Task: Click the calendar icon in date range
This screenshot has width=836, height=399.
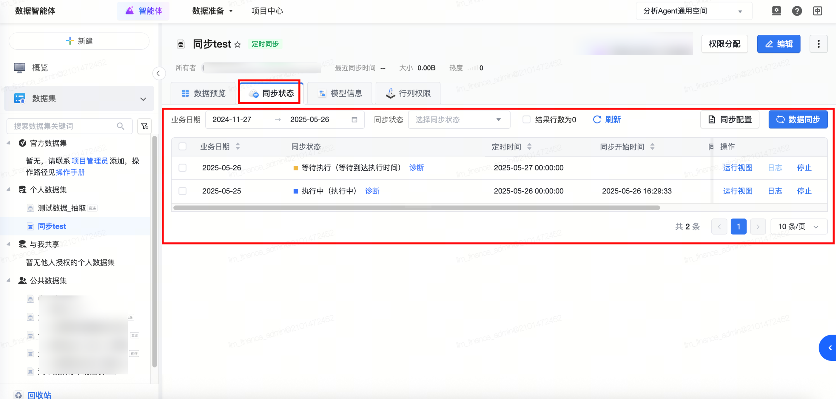Action: (x=354, y=120)
